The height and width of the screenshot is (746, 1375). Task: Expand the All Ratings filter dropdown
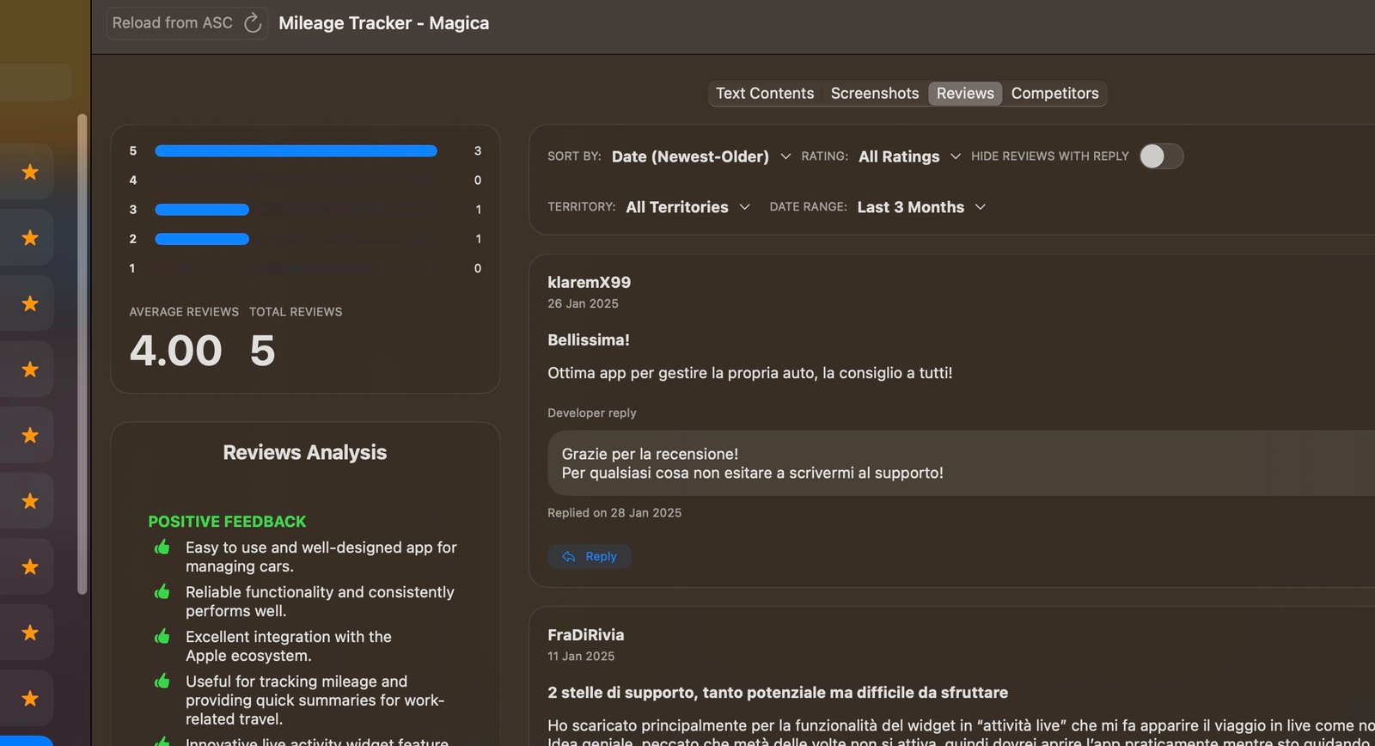[x=909, y=156]
